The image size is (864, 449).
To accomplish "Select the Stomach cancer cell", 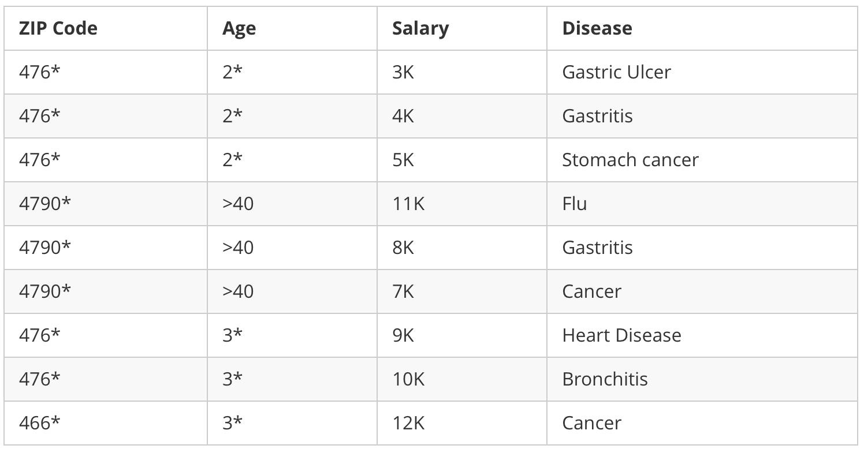I will click(x=630, y=160).
